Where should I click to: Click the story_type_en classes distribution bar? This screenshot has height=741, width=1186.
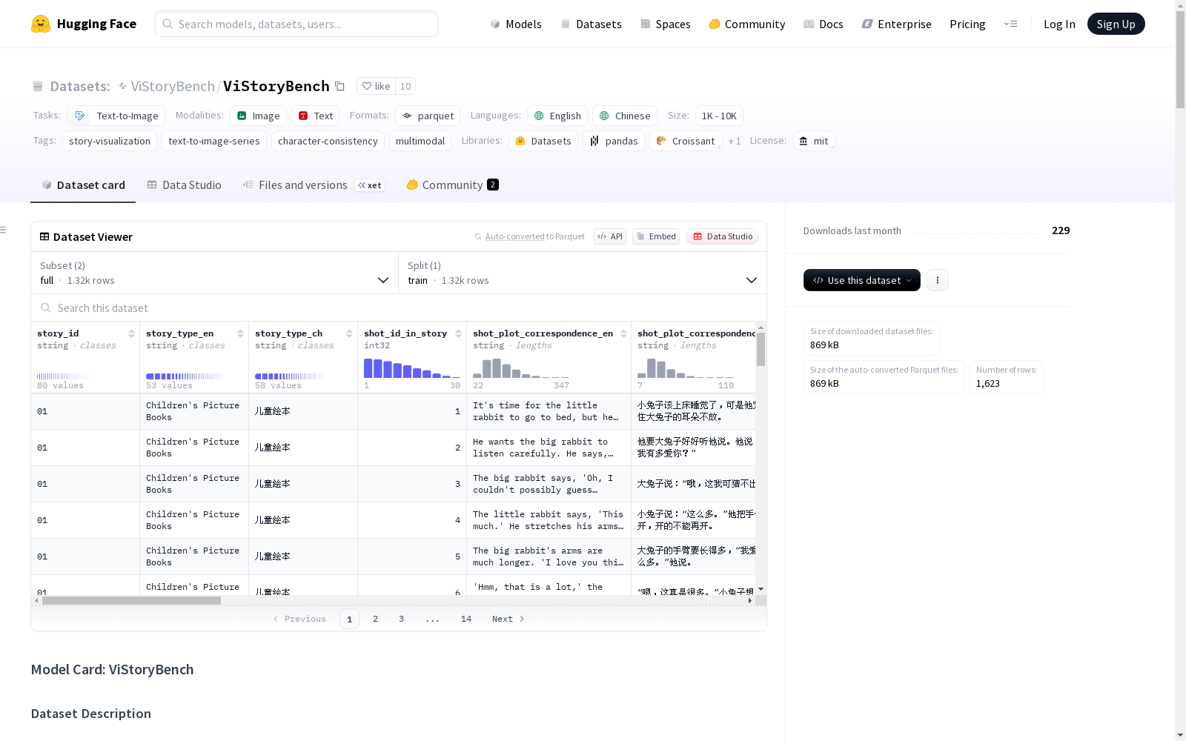coord(184,376)
